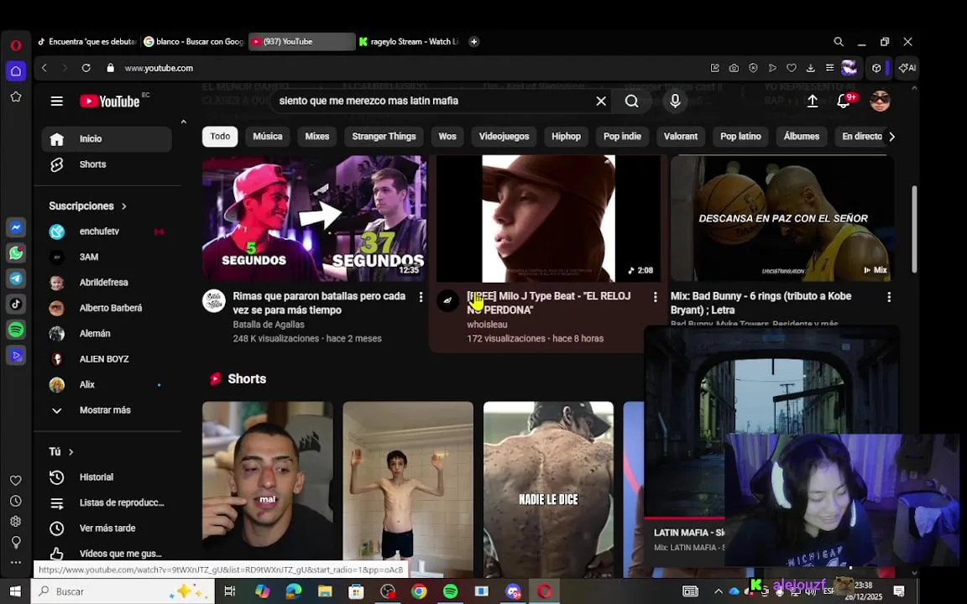967x604 pixels.
Task: Open Spotify in the Opera sidebar
Action: click(x=16, y=330)
